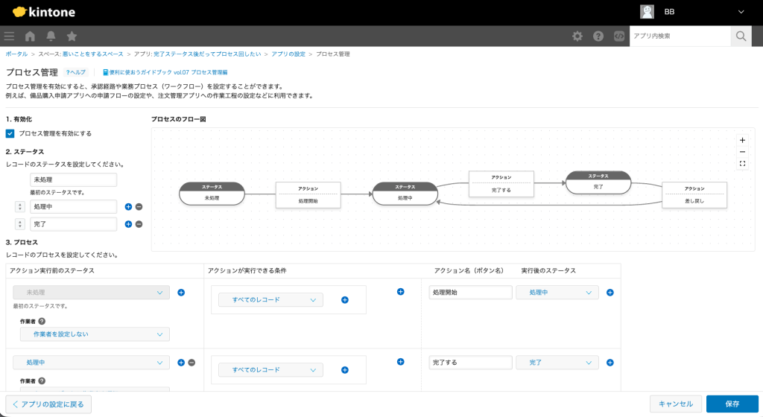Add status after 処理中 status row
Image resolution: width=763 pixels, height=417 pixels.
(x=128, y=206)
